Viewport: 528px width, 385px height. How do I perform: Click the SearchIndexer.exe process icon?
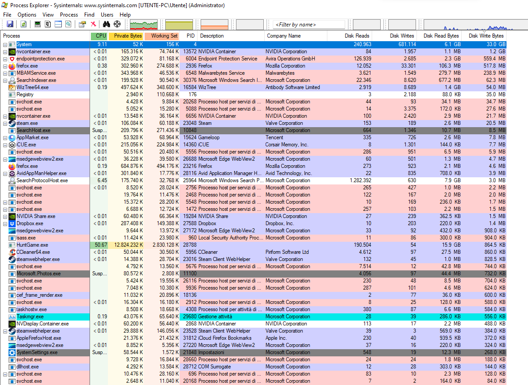point(12,81)
